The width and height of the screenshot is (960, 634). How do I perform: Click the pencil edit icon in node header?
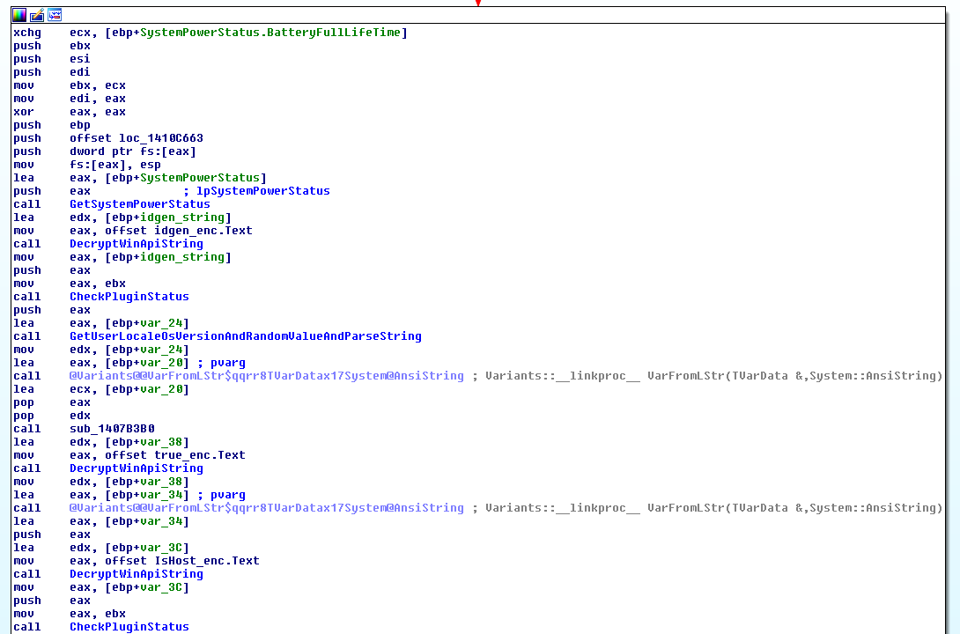point(37,15)
